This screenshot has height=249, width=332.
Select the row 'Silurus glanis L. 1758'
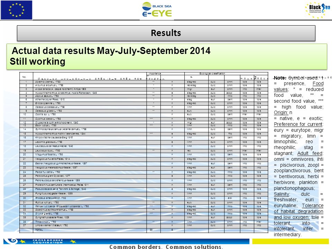[x=144, y=214]
